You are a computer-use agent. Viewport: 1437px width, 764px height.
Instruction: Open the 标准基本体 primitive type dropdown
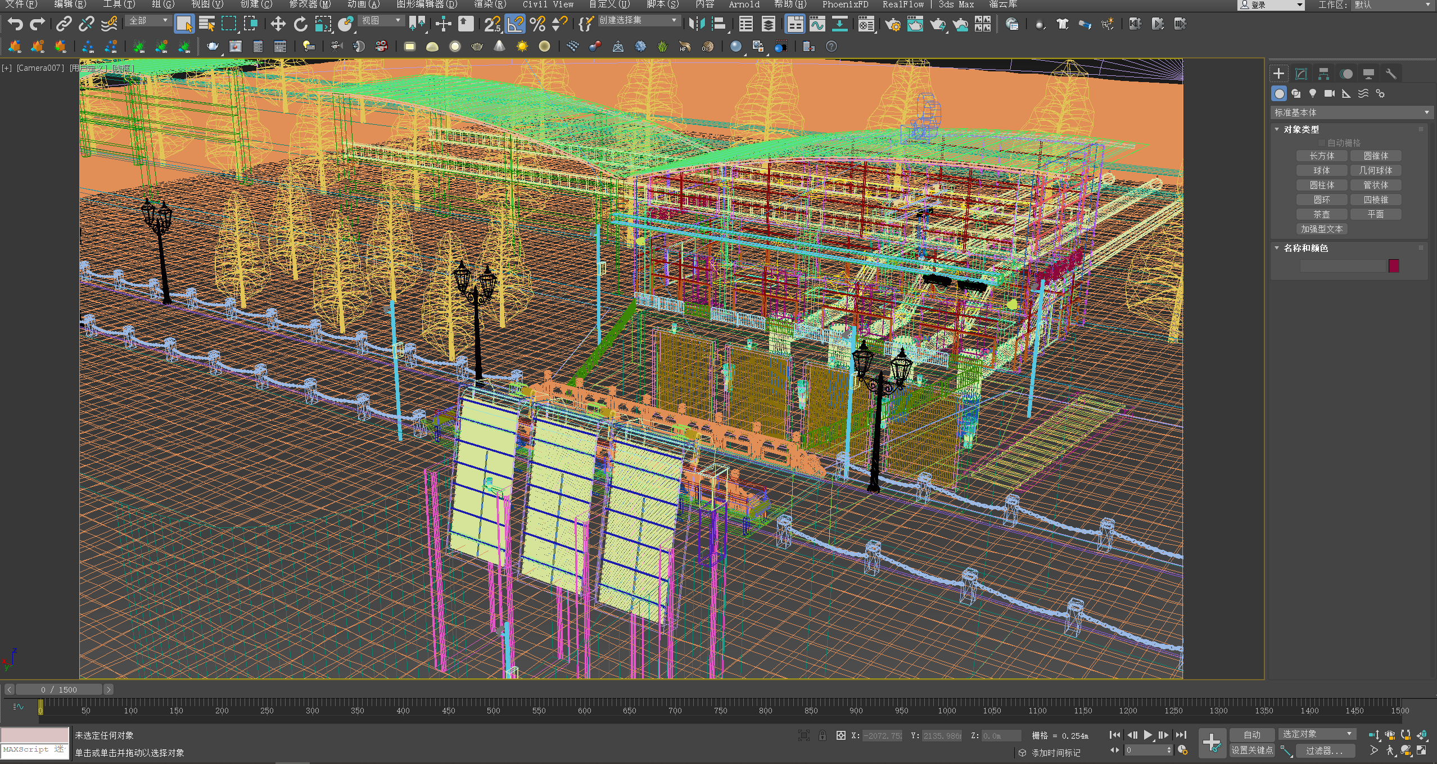[1351, 112]
